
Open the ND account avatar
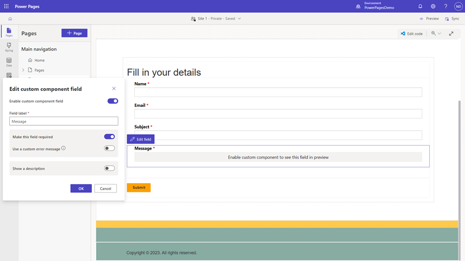458,6
